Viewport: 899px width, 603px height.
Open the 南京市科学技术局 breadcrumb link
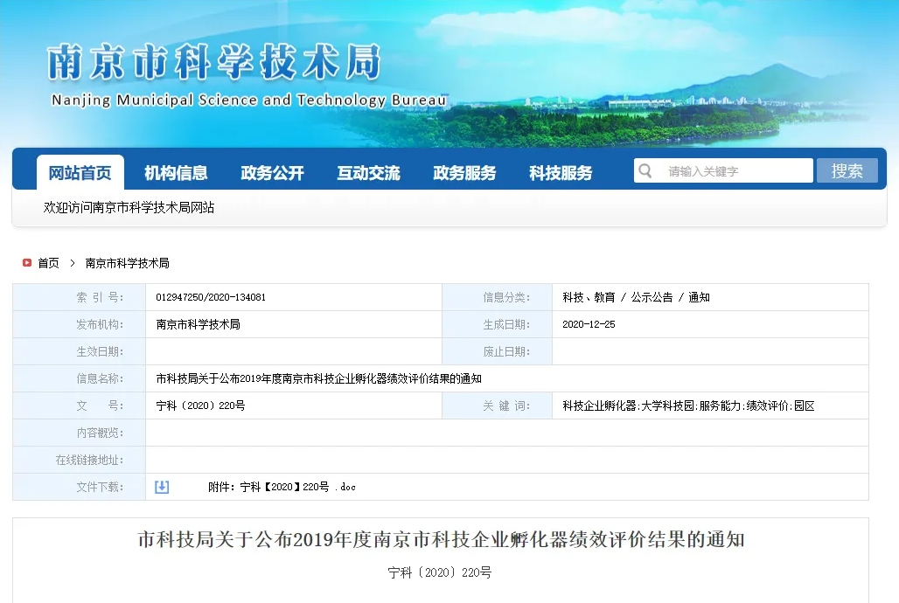click(127, 263)
